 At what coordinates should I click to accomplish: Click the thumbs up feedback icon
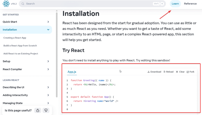coord(38,111)
